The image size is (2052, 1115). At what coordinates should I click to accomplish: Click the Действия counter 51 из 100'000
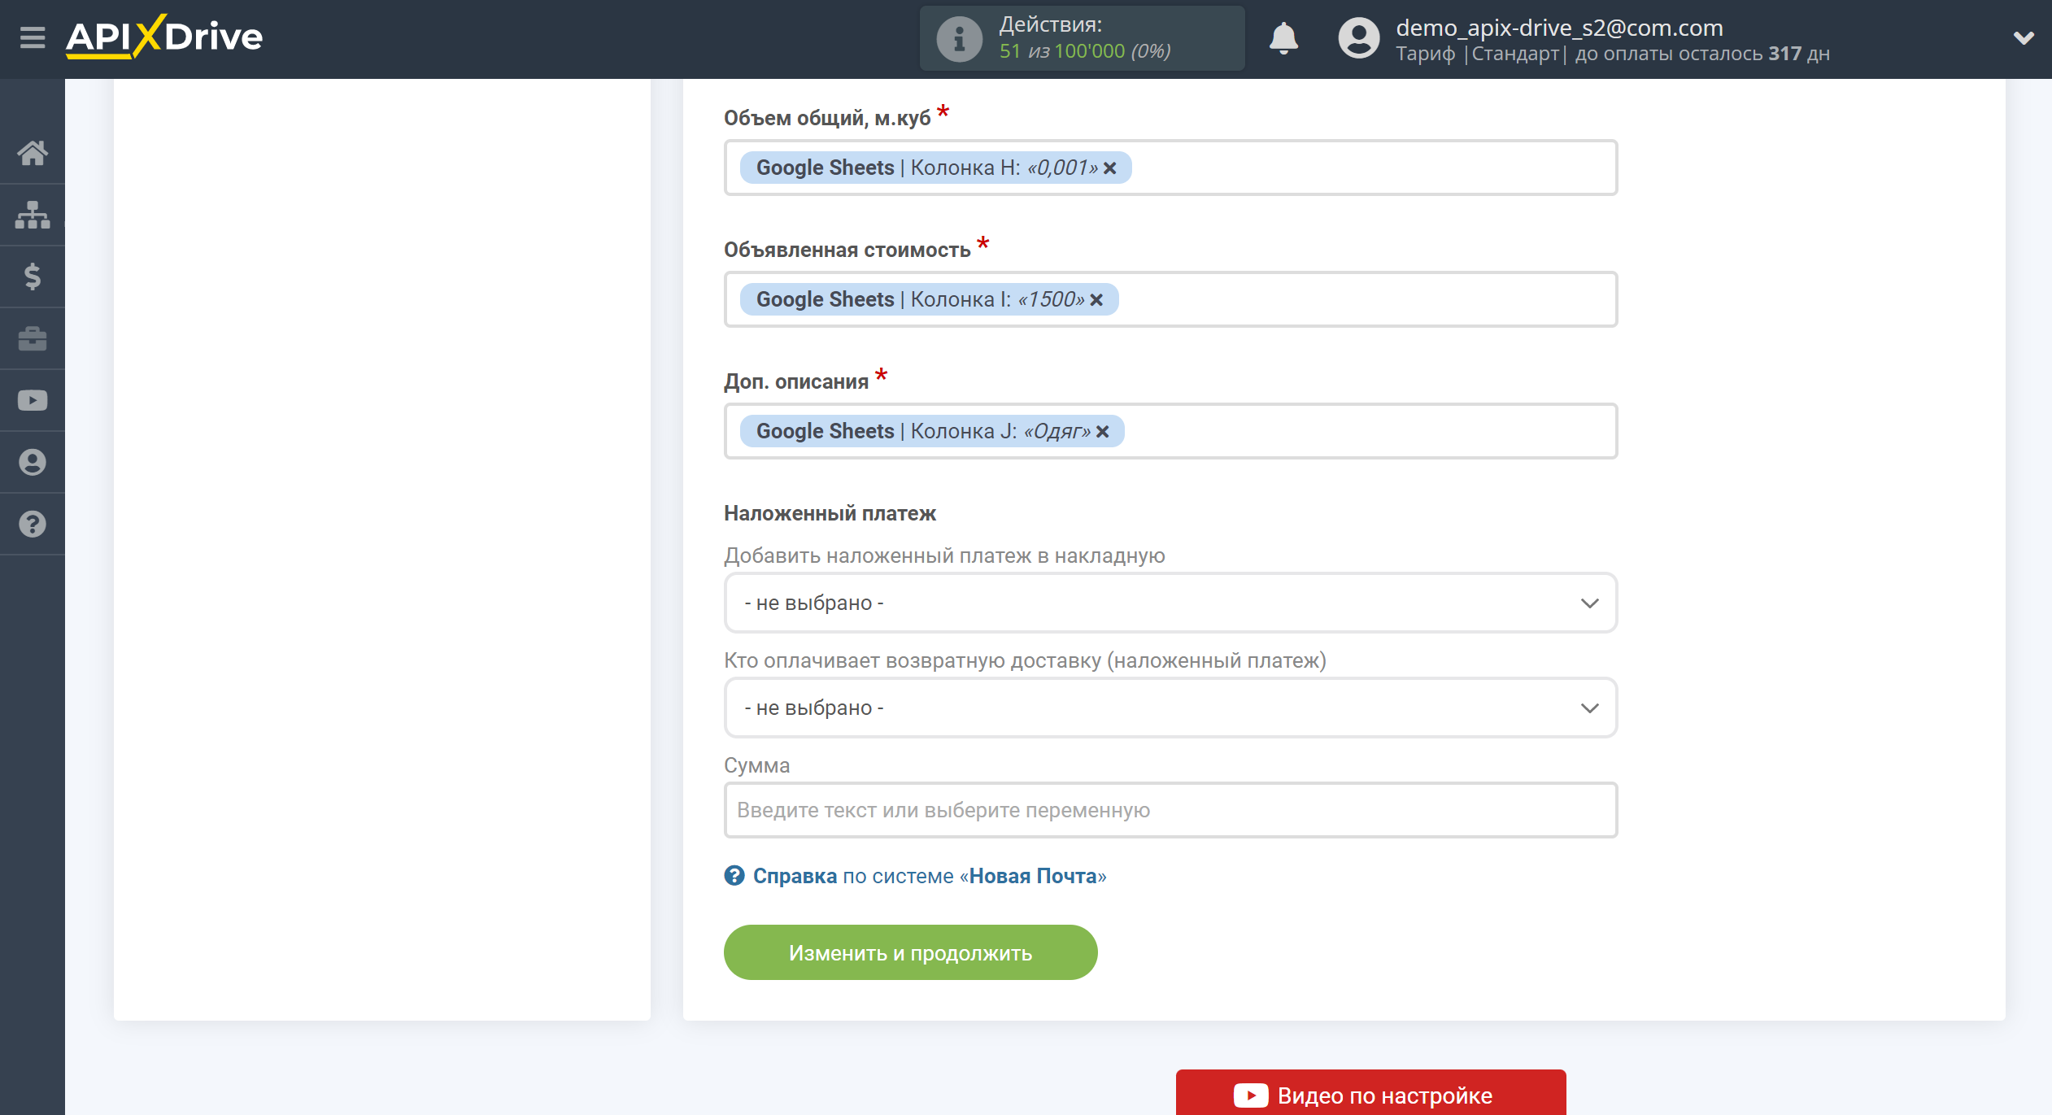pos(1085,51)
